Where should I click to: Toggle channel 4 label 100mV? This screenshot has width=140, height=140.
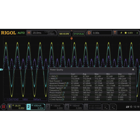74,107
